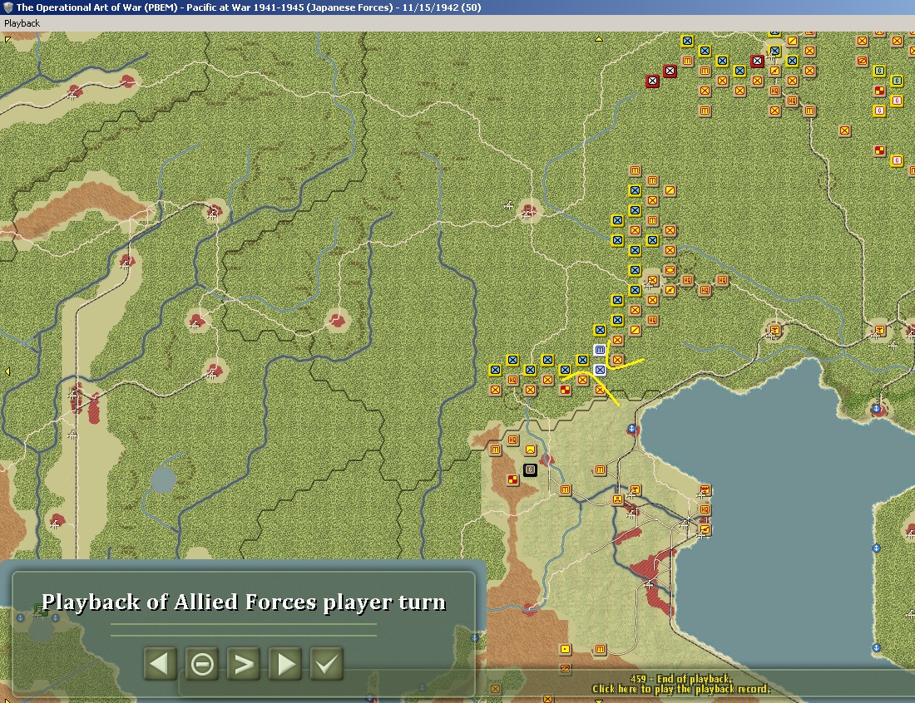This screenshot has width=915, height=703.
Task: Click the green airbase icon behind the playback panel
Action: point(40,611)
